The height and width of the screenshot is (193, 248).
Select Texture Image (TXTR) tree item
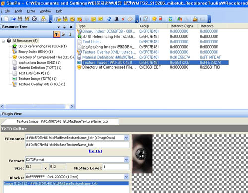[37, 79]
